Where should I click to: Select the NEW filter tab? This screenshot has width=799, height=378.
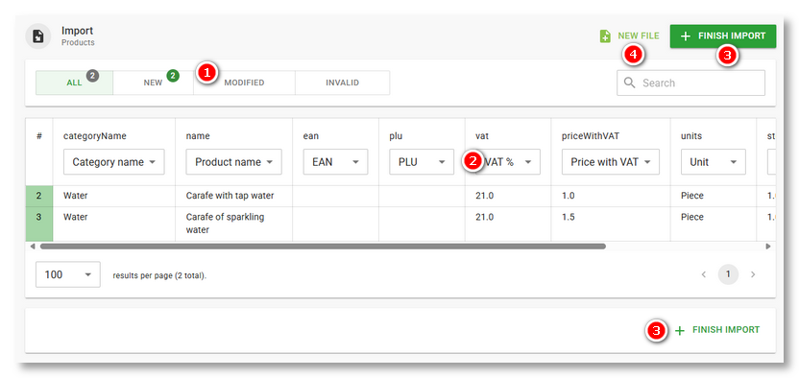[x=154, y=83]
